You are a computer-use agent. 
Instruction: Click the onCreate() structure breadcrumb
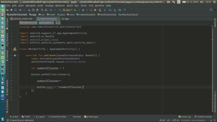point(46,23)
